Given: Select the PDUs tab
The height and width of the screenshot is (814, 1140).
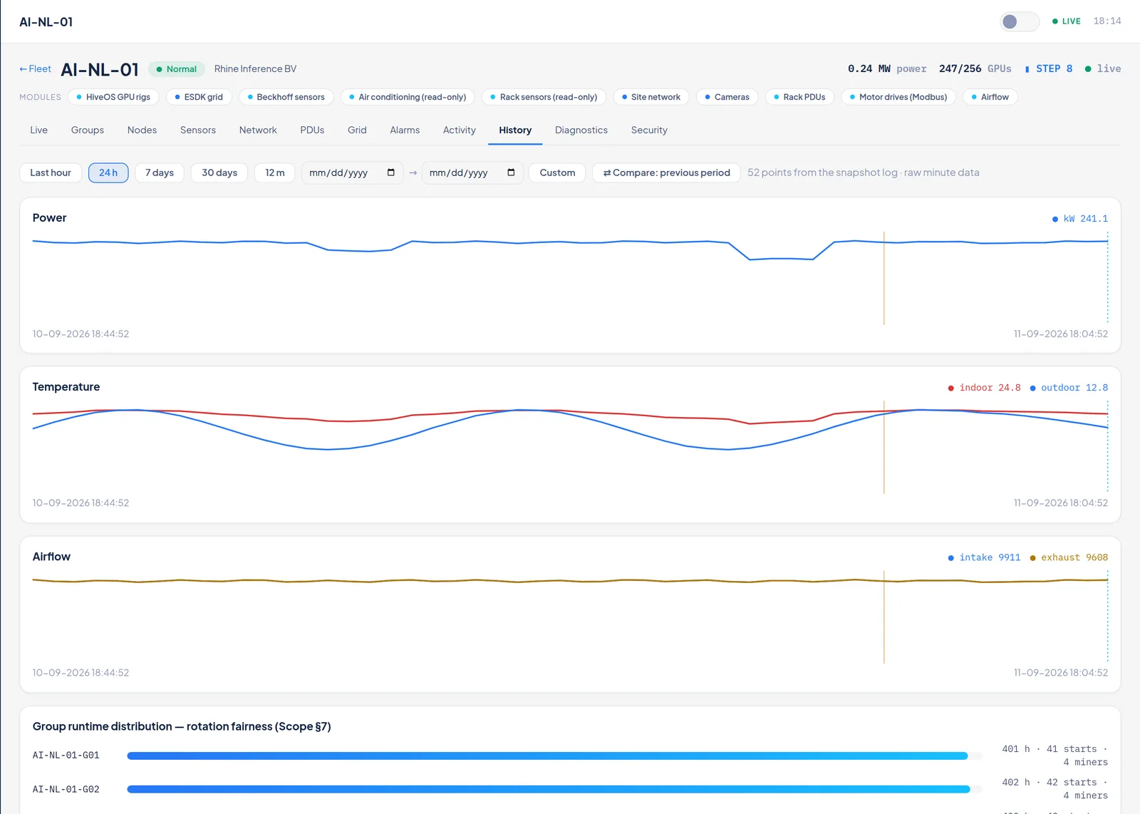Looking at the screenshot, I should pos(312,130).
